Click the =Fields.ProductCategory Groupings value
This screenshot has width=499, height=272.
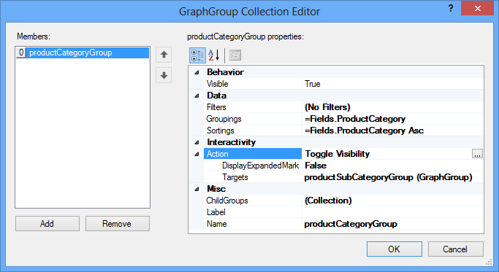pos(355,119)
